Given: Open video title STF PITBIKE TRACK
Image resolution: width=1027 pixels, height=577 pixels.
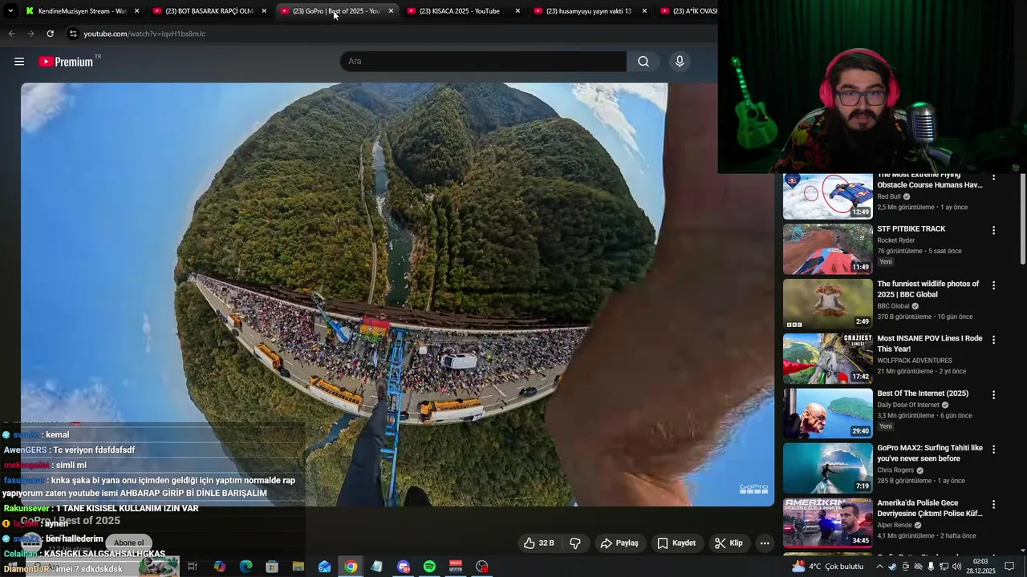Looking at the screenshot, I should tap(911, 229).
